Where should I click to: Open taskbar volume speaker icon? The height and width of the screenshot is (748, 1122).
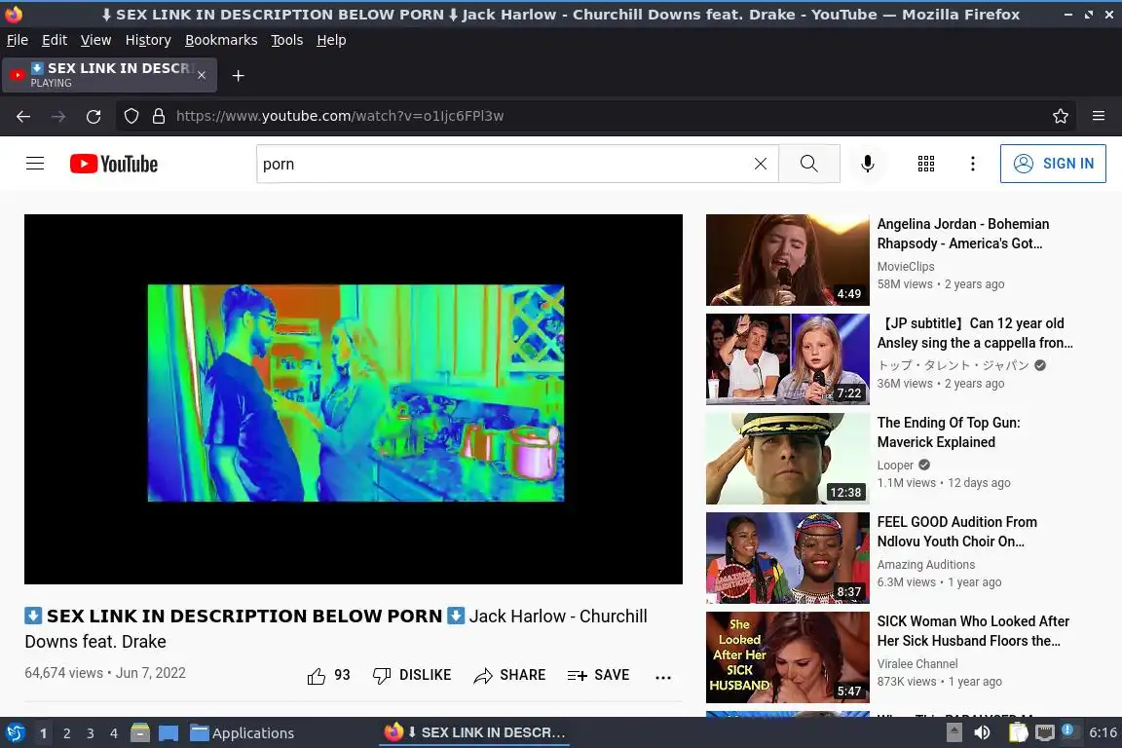[982, 732]
